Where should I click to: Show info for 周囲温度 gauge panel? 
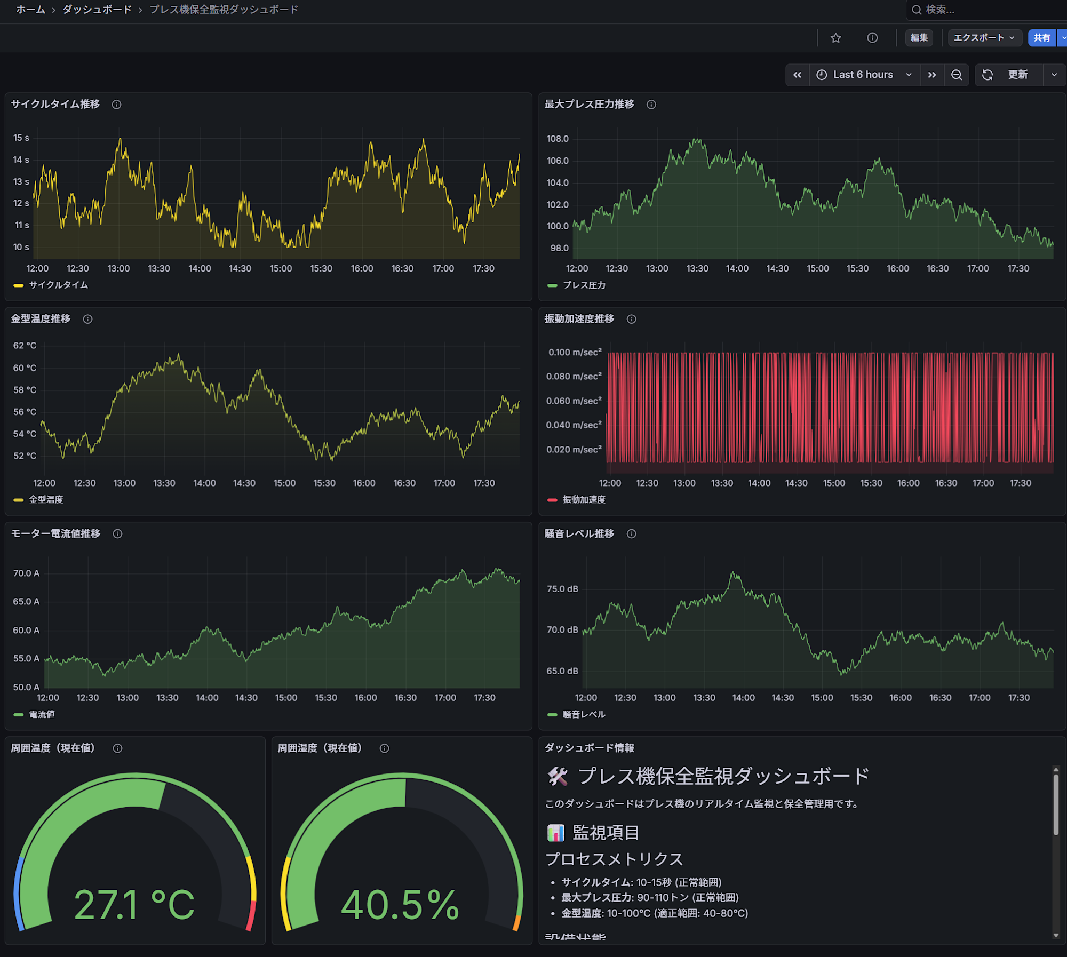pyautogui.click(x=117, y=748)
